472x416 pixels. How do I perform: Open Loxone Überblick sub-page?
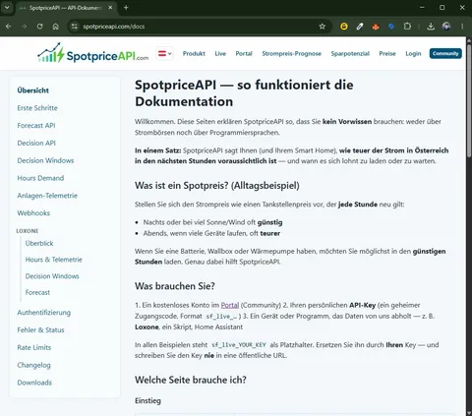39,243
